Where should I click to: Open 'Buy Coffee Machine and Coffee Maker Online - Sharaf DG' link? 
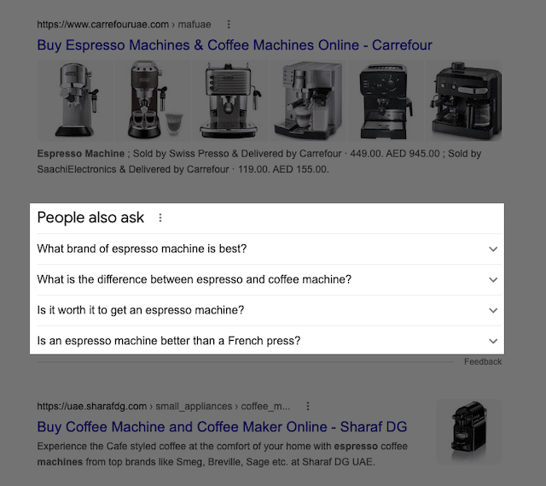[222, 427]
